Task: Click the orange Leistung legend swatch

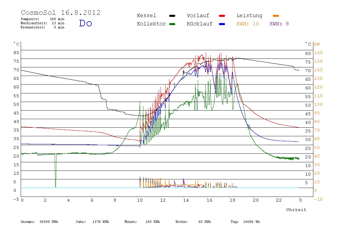Action: 276,16
